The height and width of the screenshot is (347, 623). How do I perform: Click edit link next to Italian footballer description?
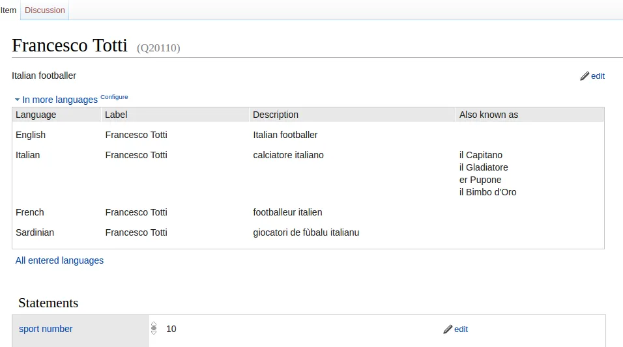click(x=598, y=76)
